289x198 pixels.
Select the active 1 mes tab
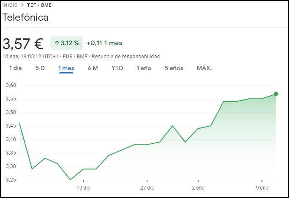tap(66, 68)
